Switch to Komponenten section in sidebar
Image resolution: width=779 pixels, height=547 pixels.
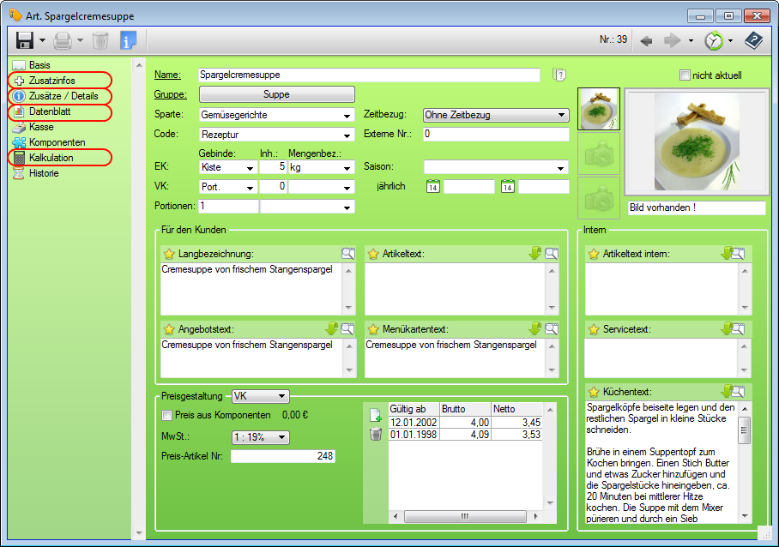pyautogui.click(x=57, y=142)
